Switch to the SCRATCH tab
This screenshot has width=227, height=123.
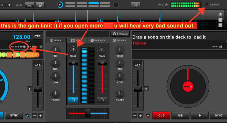coord(98,40)
